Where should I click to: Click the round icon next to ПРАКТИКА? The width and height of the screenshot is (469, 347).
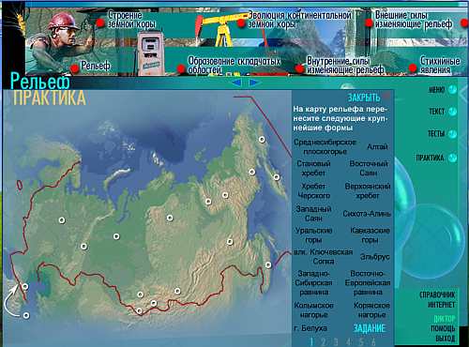[x=452, y=158]
